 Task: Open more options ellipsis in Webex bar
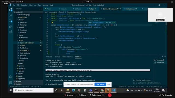tap(105, 95)
